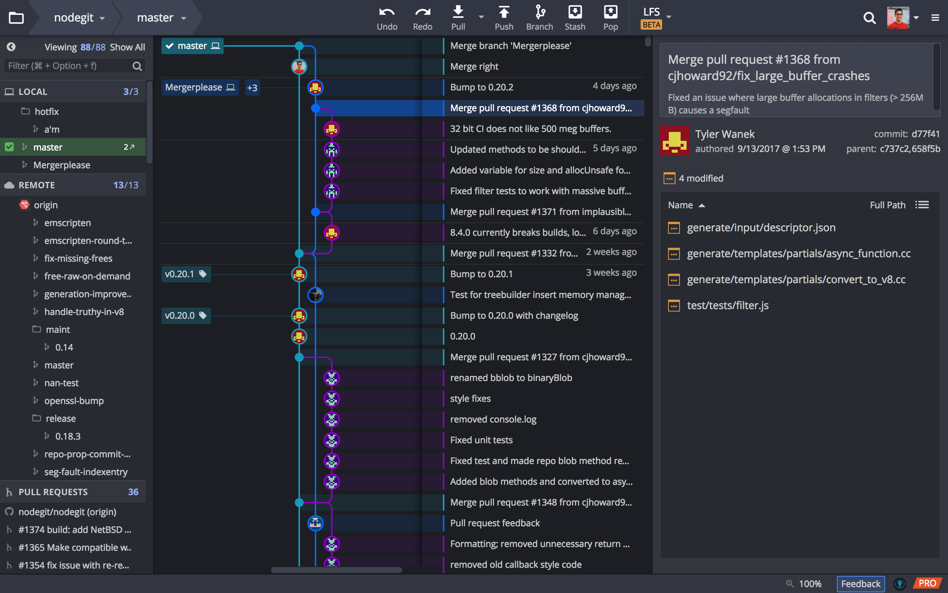Click Show All link in sidebar
Viewport: 948px width, 593px height.
pyautogui.click(x=127, y=47)
